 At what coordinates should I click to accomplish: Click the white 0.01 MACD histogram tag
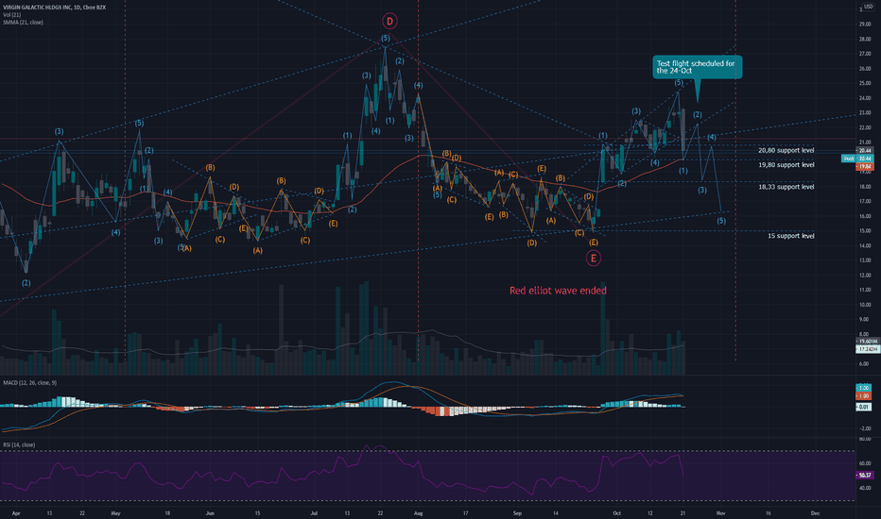[864, 407]
